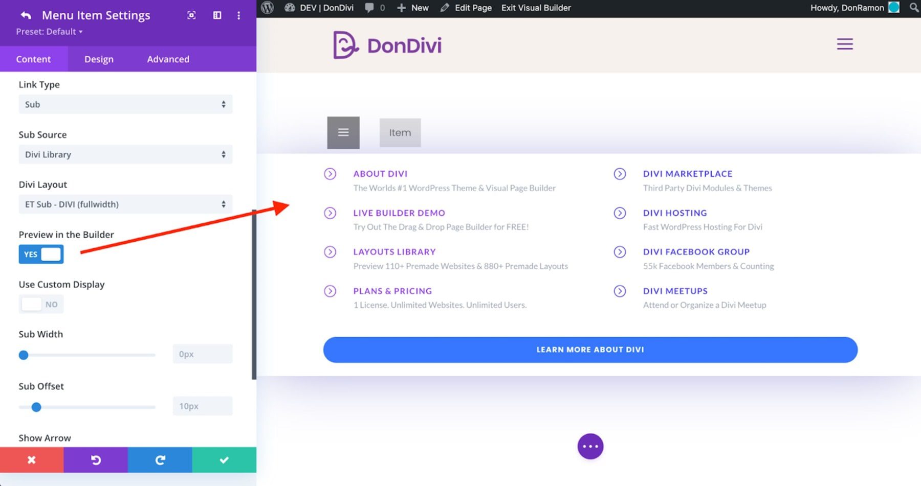Open the Divi Layout dropdown

125,204
